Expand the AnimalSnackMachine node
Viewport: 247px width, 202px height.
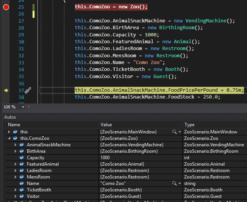click(16, 145)
